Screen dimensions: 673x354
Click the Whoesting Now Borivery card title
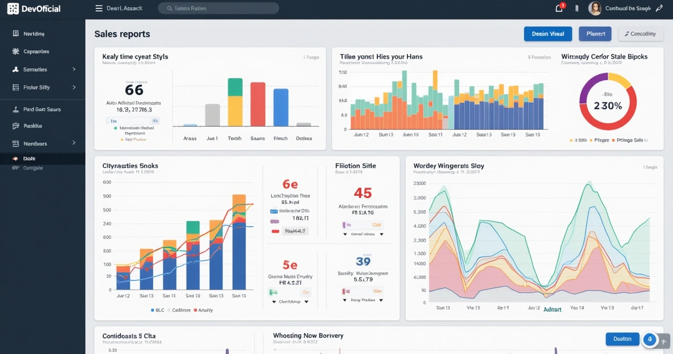pyautogui.click(x=308, y=335)
